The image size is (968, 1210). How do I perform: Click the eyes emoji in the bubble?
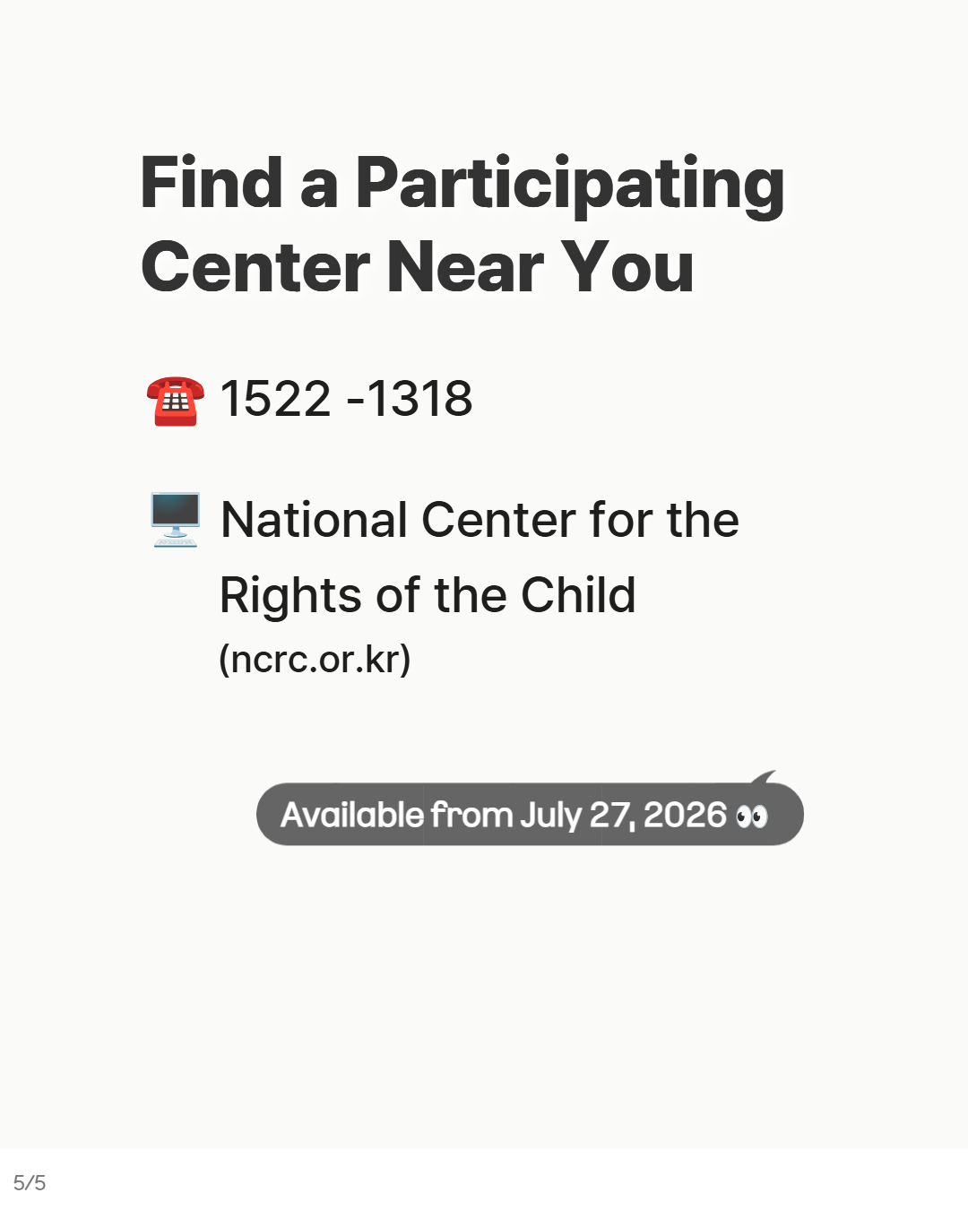(x=752, y=817)
